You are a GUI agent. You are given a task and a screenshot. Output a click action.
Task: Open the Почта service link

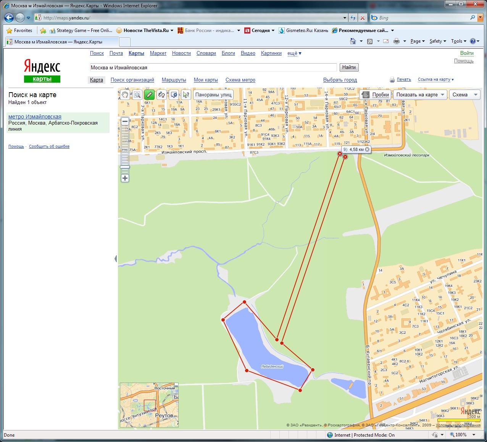coord(116,53)
